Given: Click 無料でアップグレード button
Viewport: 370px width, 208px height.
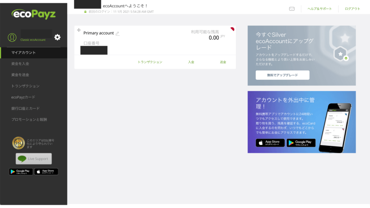Looking at the screenshot, I should (283, 75).
